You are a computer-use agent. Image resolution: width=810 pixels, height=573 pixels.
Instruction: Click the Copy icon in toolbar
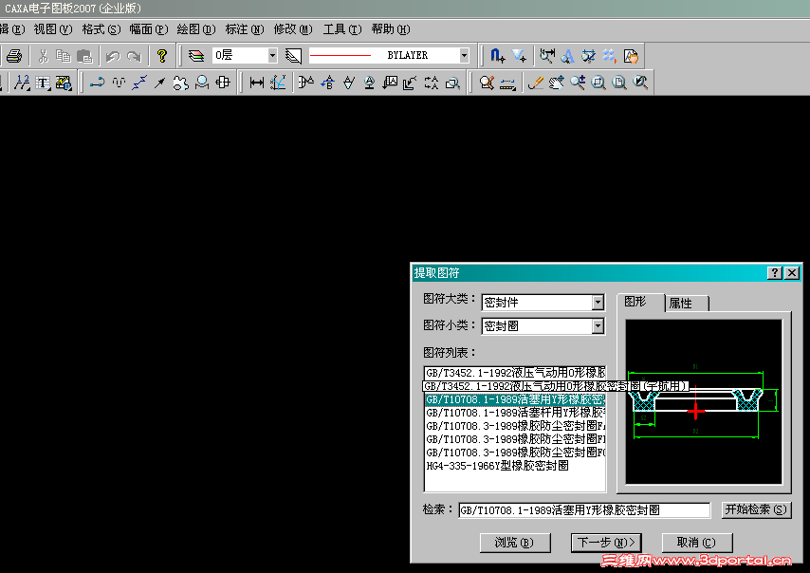click(64, 55)
